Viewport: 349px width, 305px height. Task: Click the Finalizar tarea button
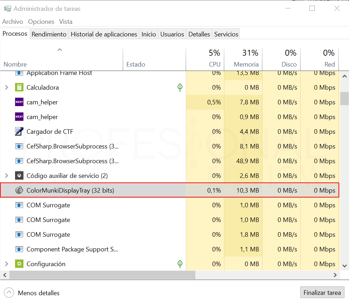(322, 293)
